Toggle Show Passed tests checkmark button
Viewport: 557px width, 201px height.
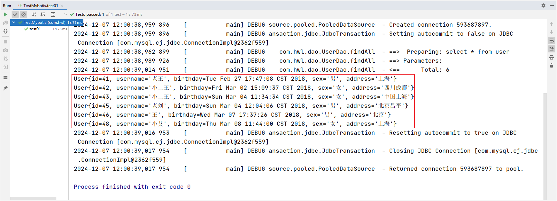[x=15, y=14]
